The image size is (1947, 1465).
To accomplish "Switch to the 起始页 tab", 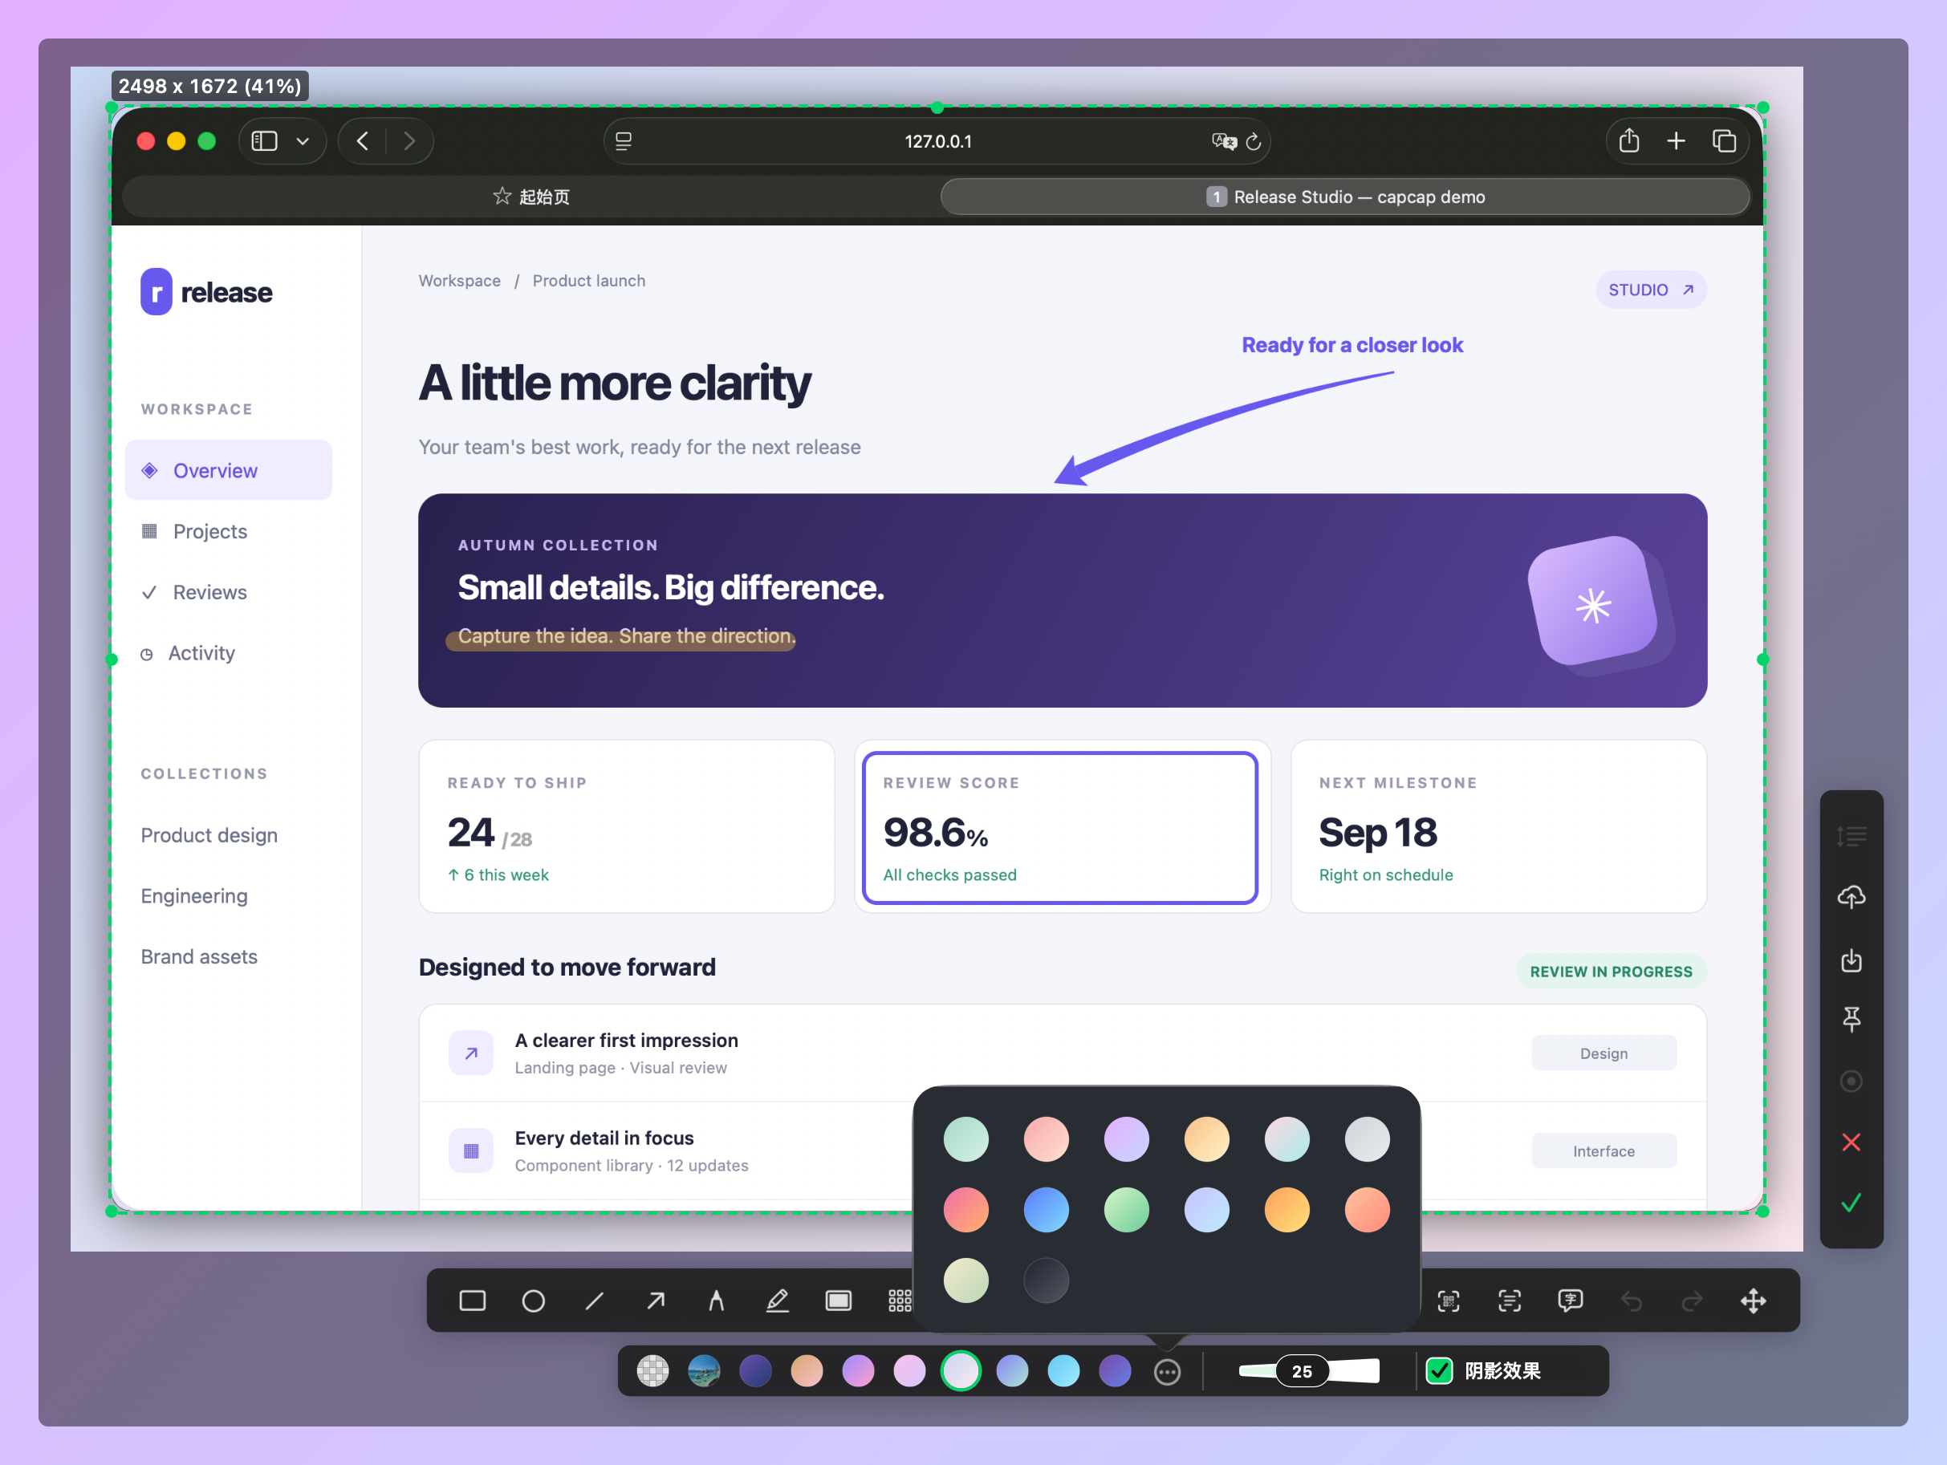I will 530,197.
